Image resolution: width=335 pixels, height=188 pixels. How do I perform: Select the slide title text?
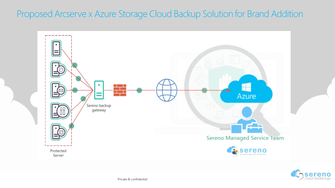[160, 14]
